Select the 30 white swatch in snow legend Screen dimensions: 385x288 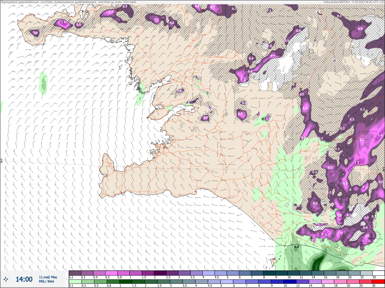pyautogui.click(x=378, y=273)
